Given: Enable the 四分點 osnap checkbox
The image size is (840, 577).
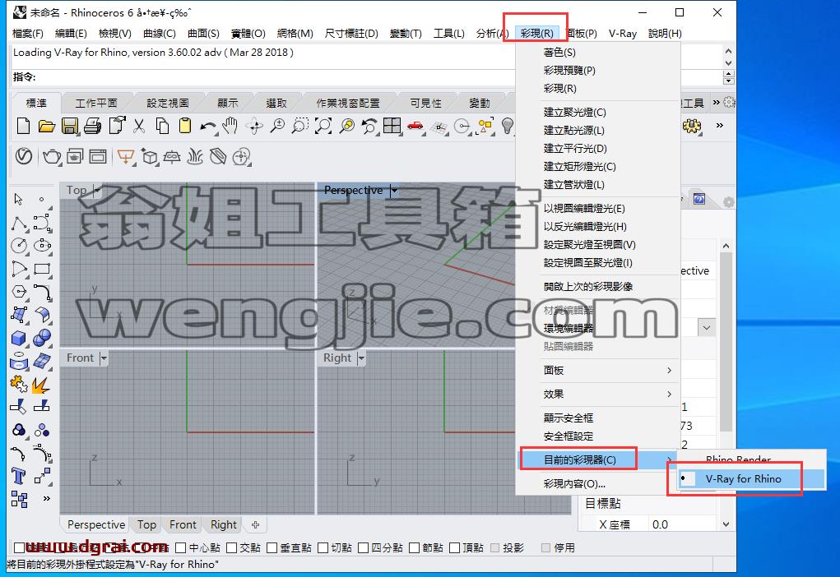Looking at the screenshot, I should point(363,548).
